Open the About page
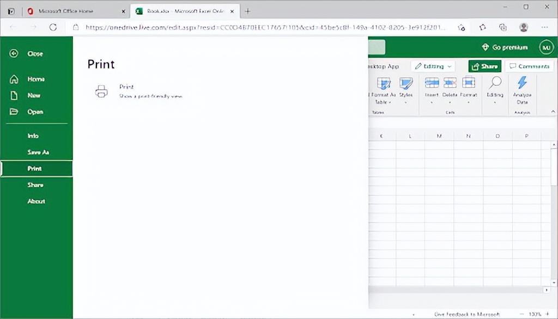 tap(37, 201)
